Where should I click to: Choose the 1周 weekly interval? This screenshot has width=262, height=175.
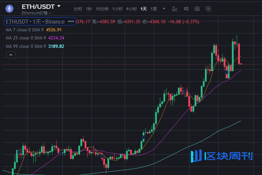click(x=154, y=9)
